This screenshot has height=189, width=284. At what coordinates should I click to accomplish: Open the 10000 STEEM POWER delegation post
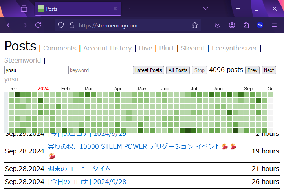point(142,151)
